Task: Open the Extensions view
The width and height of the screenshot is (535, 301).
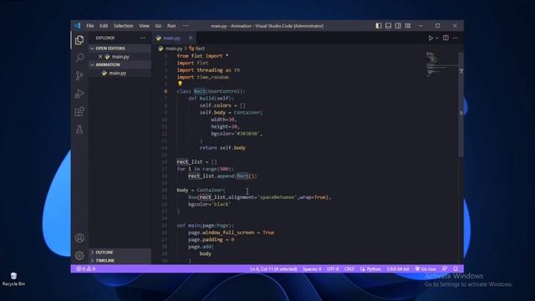Action: 79,111
